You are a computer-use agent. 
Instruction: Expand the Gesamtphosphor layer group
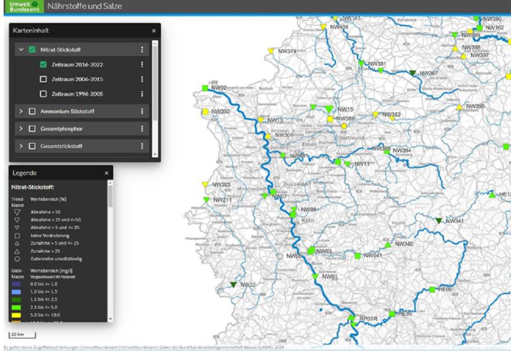pyautogui.click(x=21, y=129)
